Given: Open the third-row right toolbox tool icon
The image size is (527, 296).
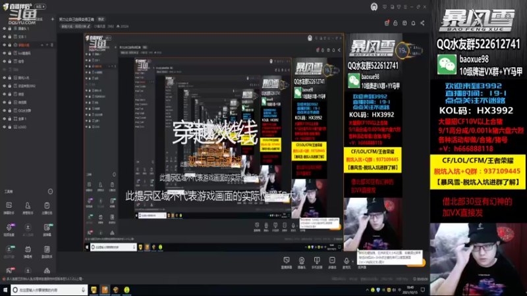Looking at the screenshot, I should (47, 251).
